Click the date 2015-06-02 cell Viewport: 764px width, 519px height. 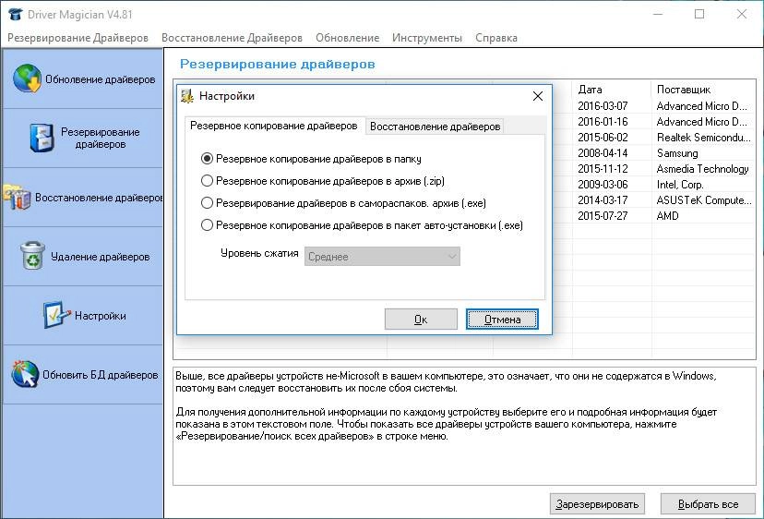tap(603, 138)
